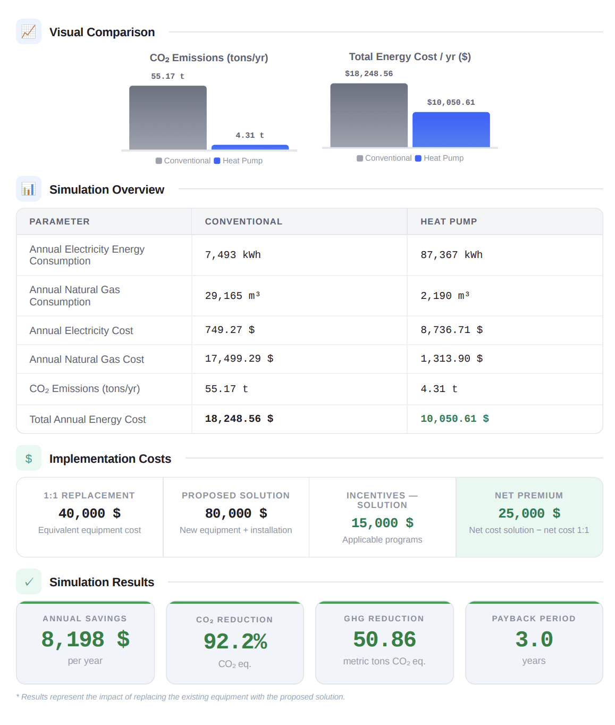615x725 pixels.
Task: Click Heat Pump legend swatch under CO₂ chart
Action: coord(217,161)
